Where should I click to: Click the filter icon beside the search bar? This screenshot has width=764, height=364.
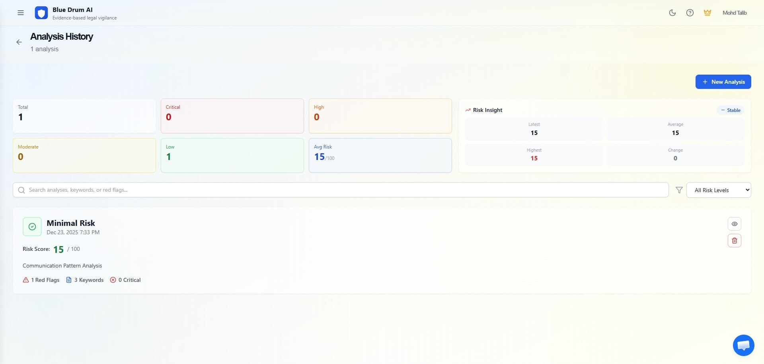pyautogui.click(x=678, y=190)
